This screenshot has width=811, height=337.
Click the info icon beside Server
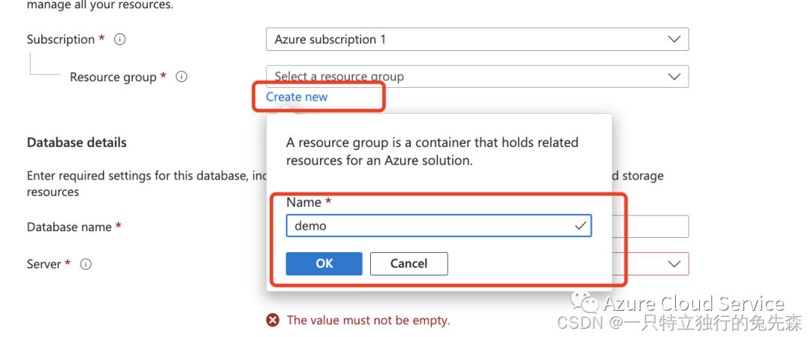pos(86,264)
